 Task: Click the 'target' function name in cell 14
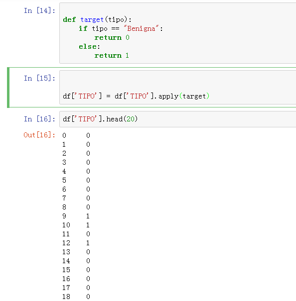coord(92,19)
